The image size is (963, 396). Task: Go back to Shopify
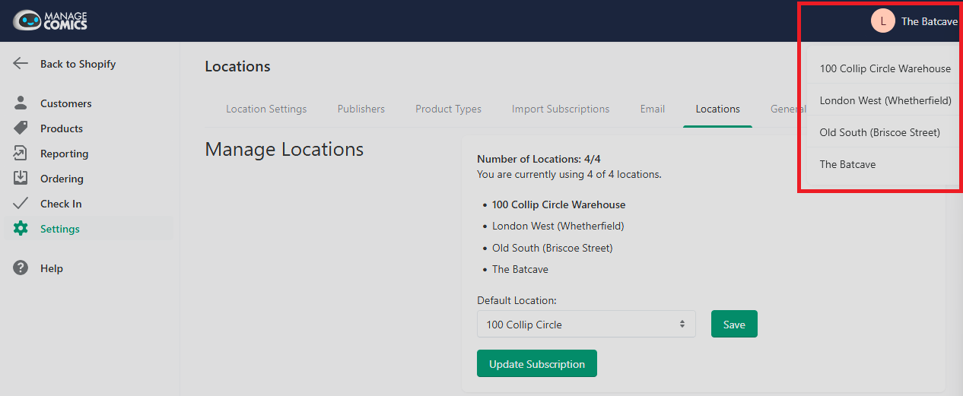click(x=78, y=64)
